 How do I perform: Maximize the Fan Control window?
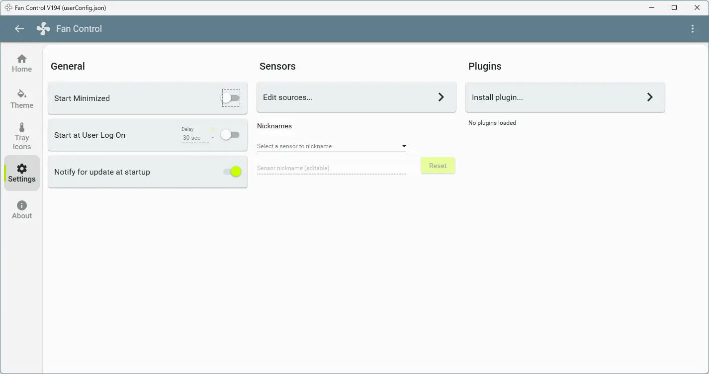[x=674, y=7]
